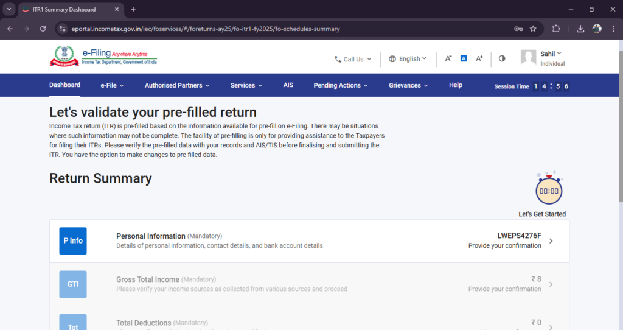
Task: Click the Tot deductions section icon
Action: point(73,322)
